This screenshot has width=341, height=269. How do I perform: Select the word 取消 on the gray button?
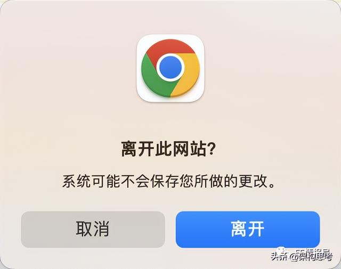[93, 229]
